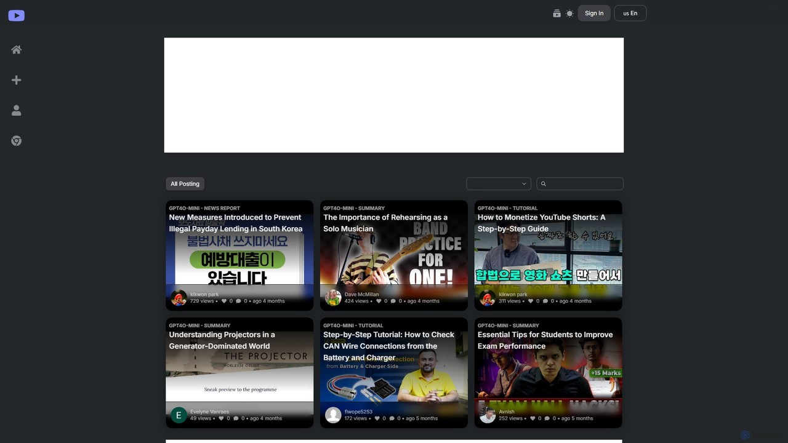Click '172 views' on CAN Wire card
The image size is (788, 443).
pos(356,418)
